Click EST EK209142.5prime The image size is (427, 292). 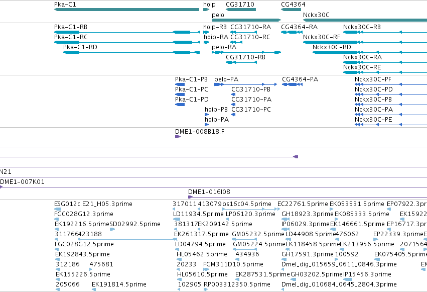coord(225,224)
